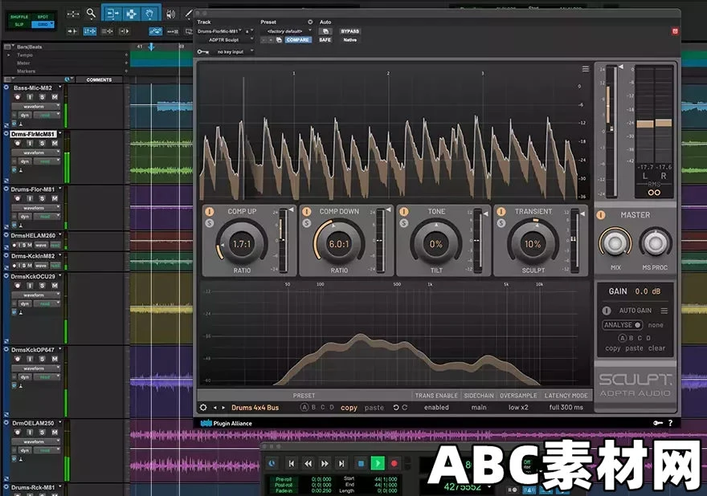
Task: Select the Zoomer tool
Action: coord(92,13)
